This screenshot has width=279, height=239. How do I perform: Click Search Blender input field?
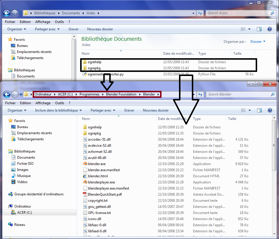coord(238,94)
